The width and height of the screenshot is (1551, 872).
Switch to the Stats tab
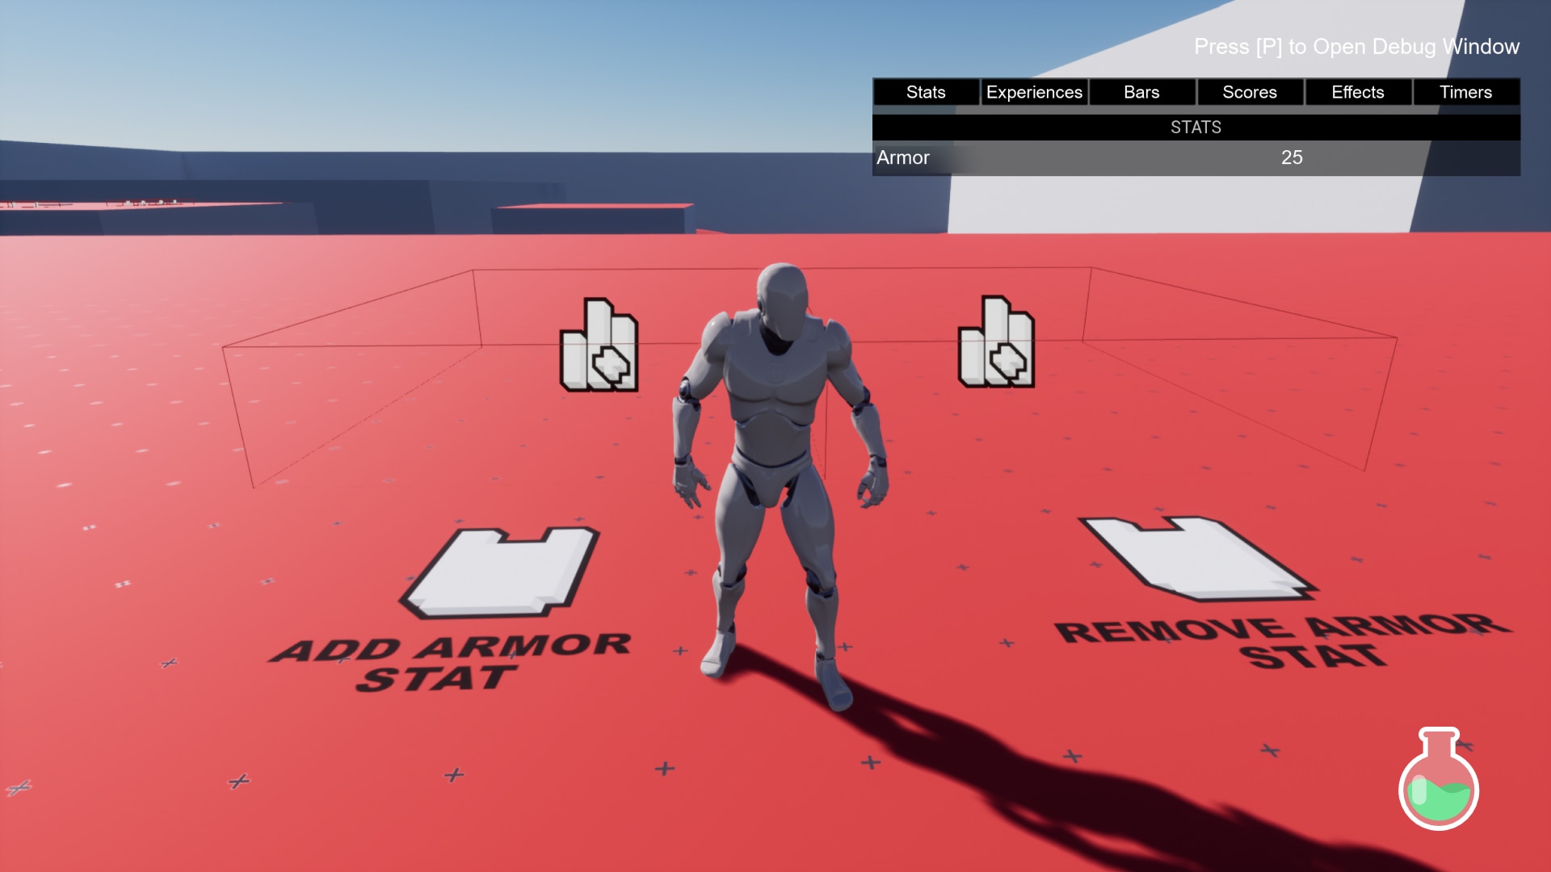925,92
